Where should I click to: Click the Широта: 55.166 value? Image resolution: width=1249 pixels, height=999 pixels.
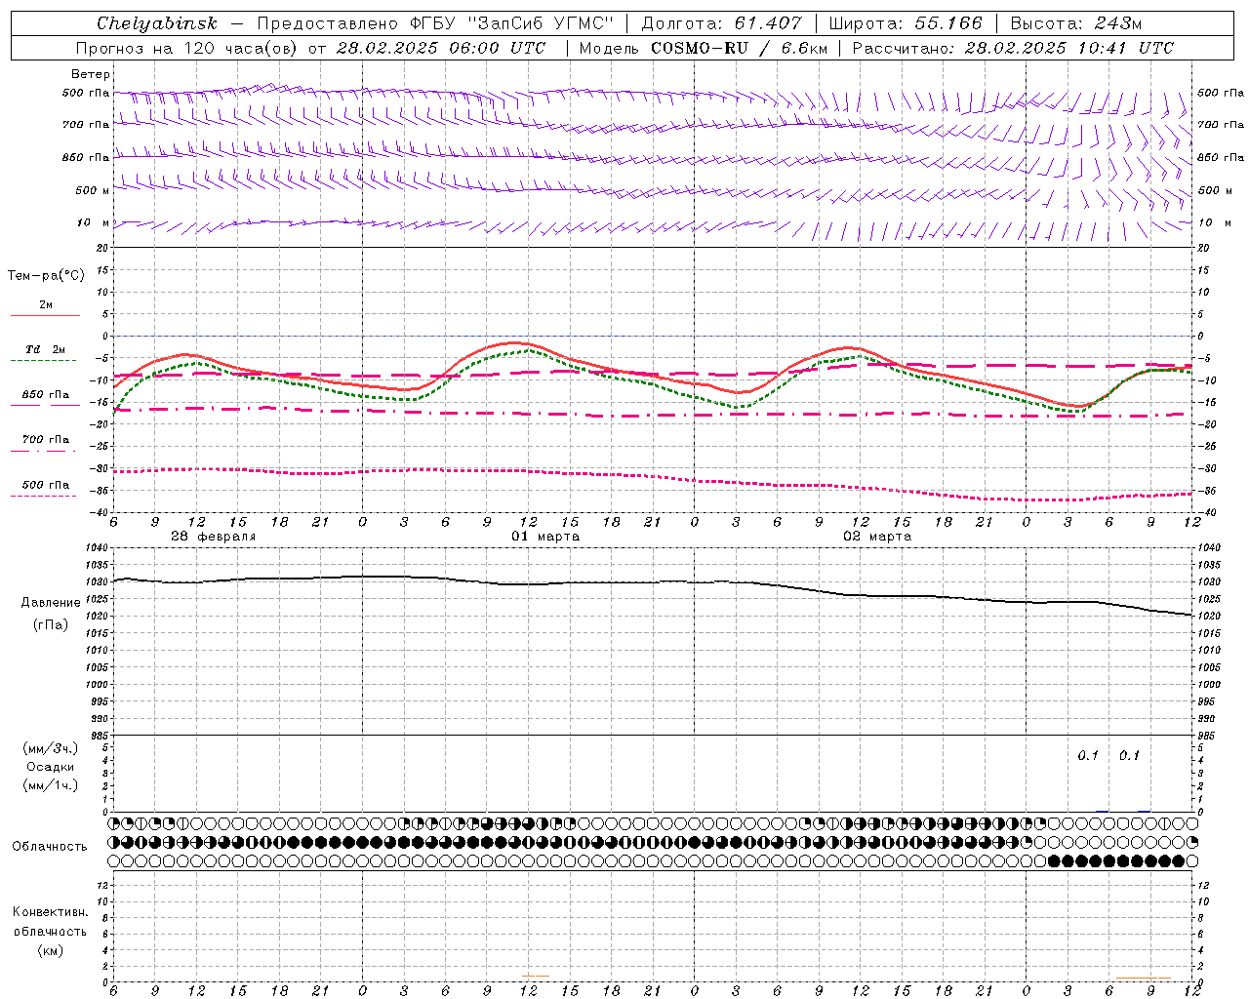tap(906, 23)
